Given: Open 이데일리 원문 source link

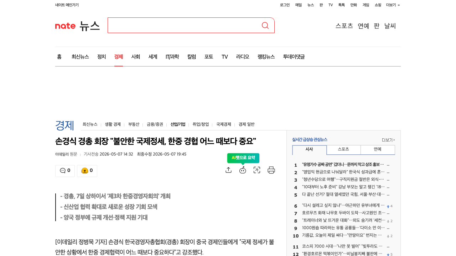Looking at the screenshot, I should (x=66, y=154).
